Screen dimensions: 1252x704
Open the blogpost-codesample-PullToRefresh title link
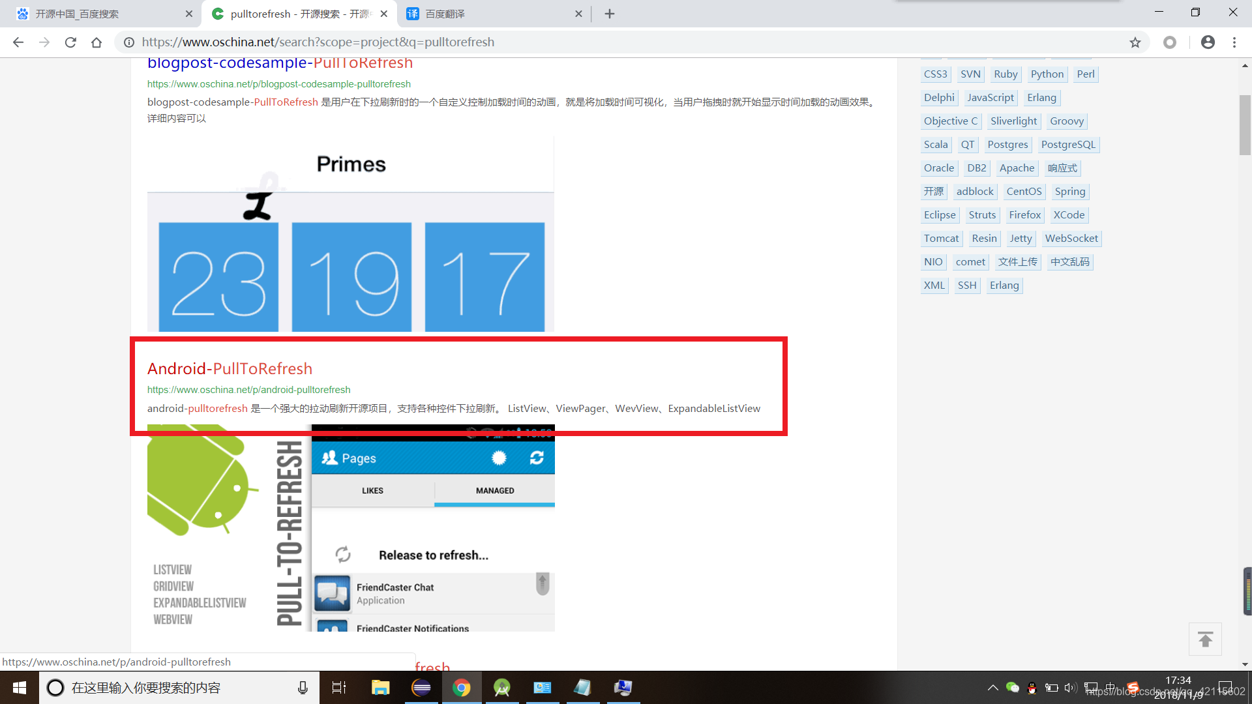[280, 63]
